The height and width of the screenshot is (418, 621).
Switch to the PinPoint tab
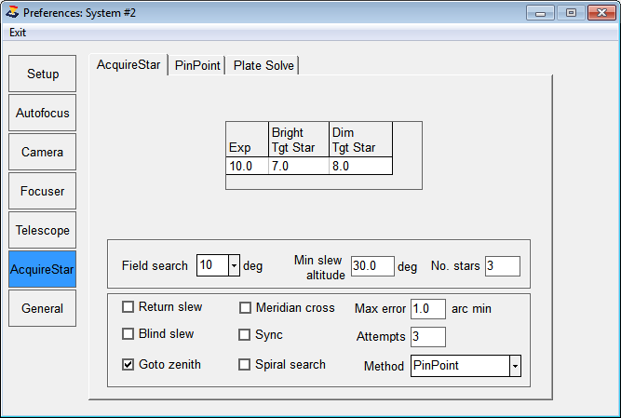[197, 65]
